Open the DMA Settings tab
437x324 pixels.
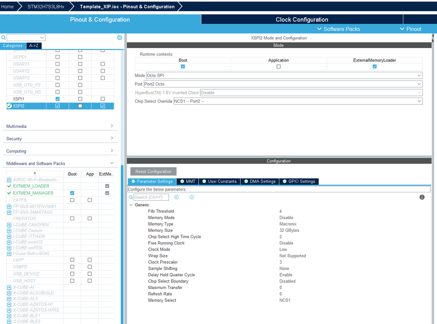click(260, 181)
